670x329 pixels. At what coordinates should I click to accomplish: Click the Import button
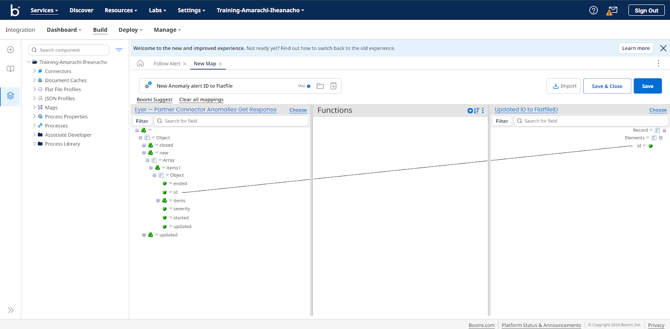tap(563, 86)
